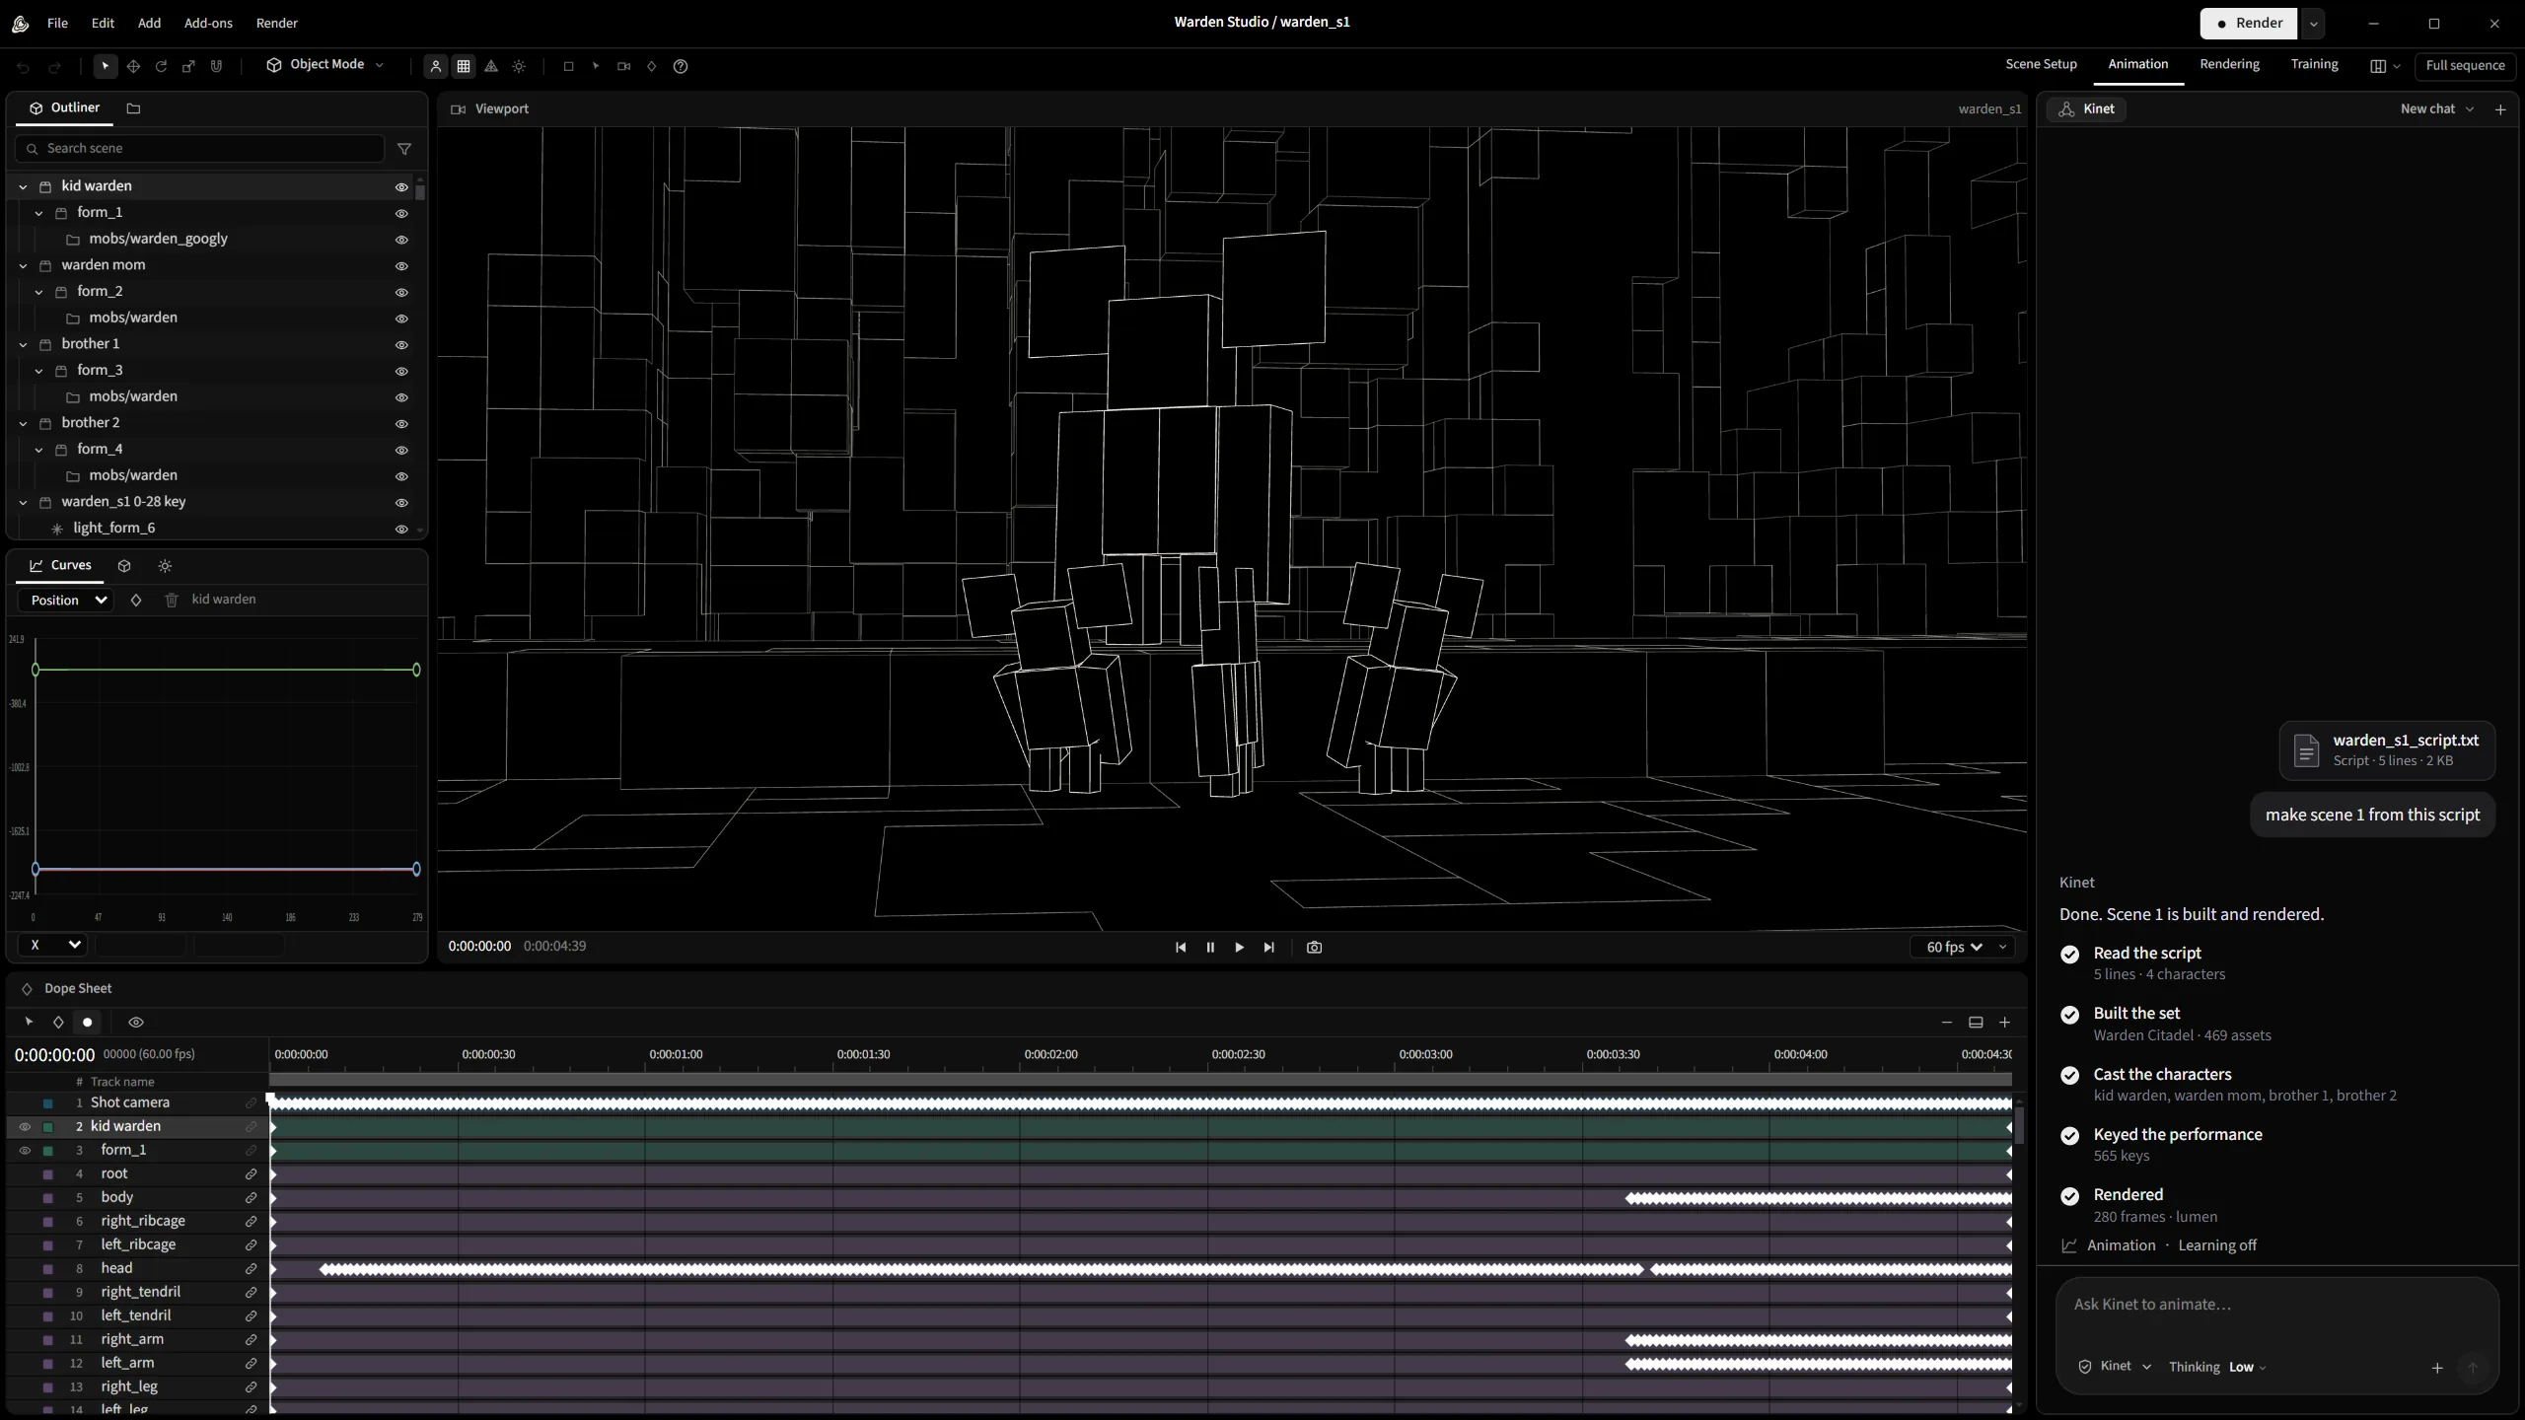
Task: Open the Position channel dropdown
Action: 67,601
